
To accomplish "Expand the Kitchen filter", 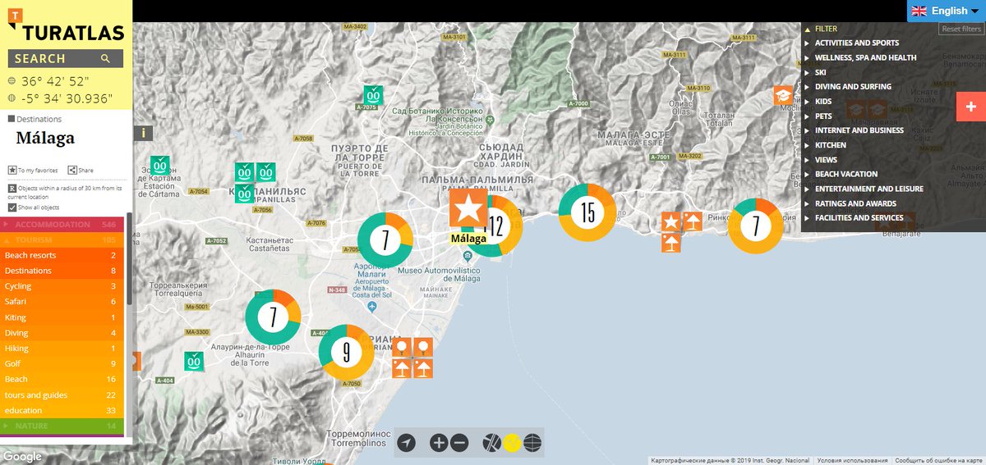I will click(x=830, y=145).
